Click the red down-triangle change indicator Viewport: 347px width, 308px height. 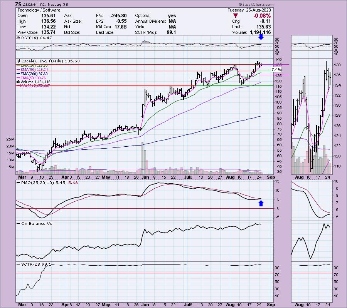point(236,16)
